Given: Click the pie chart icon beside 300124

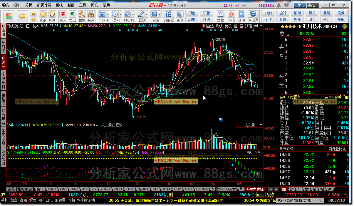Looking at the screenshot, I should [345, 26].
